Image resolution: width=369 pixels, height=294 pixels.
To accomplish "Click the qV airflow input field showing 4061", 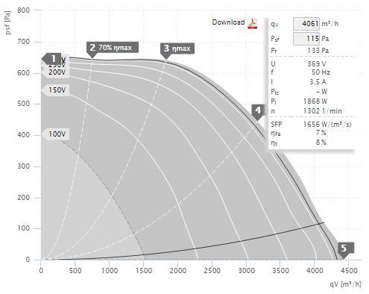I will [x=306, y=24].
